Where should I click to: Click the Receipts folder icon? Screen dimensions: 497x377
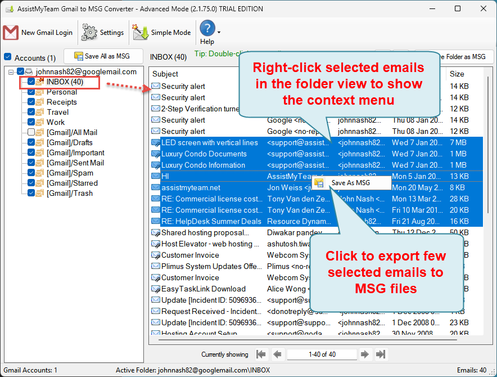point(40,102)
